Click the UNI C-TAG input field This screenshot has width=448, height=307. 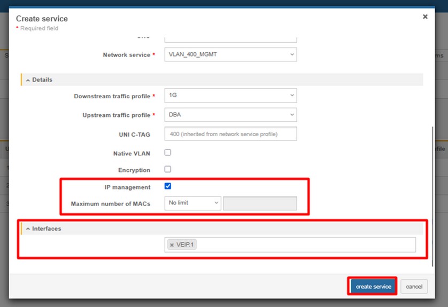(x=230, y=134)
